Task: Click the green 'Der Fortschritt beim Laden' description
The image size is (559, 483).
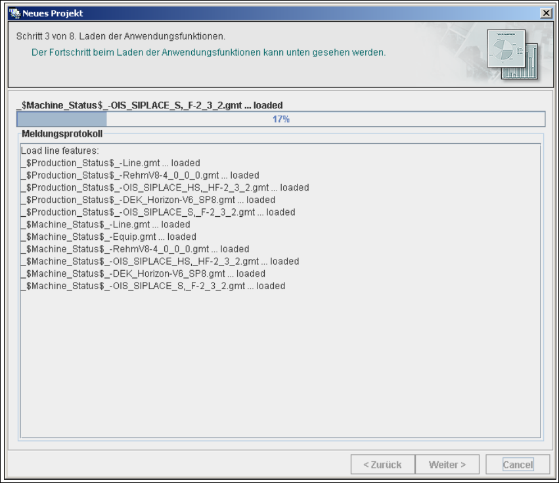Action: point(208,53)
